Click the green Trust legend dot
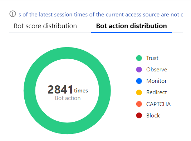This screenshot has height=141, width=191. tap(139, 58)
